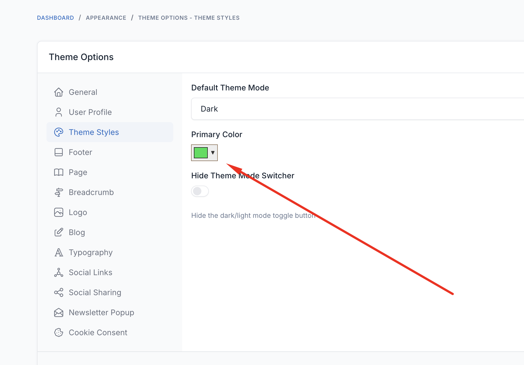Click the Newsletter Popup envelope icon
524x365 pixels.
58,312
